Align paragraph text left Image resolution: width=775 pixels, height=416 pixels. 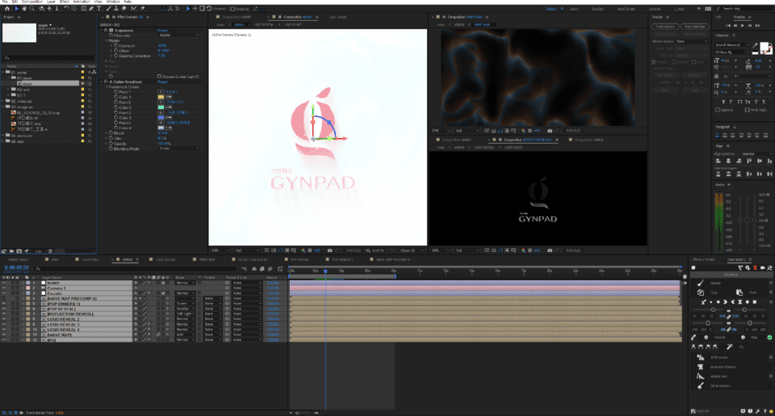point(718,135)
